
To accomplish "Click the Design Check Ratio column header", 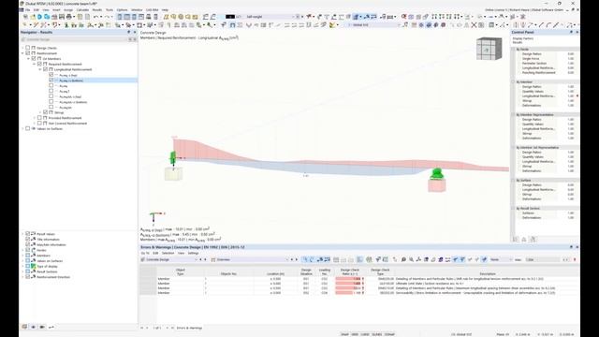I will pyautogui.click(x=349, y=271).
